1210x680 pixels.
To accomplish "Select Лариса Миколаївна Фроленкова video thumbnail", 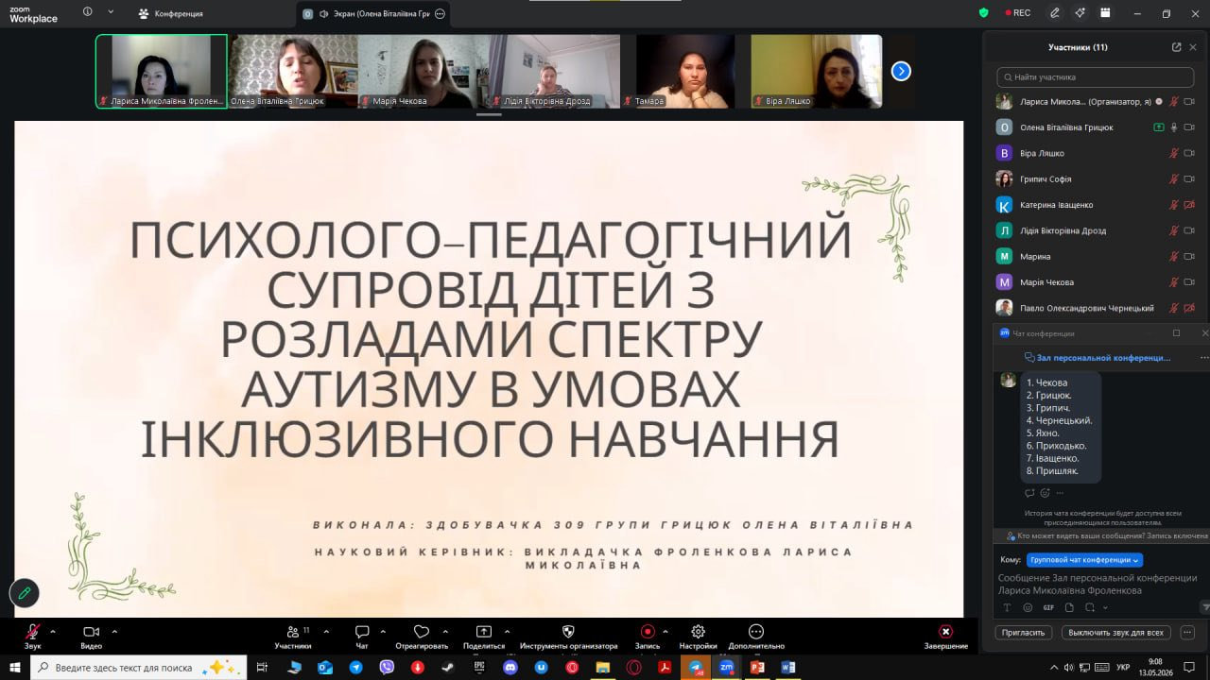I will click(x=162, y=72).
